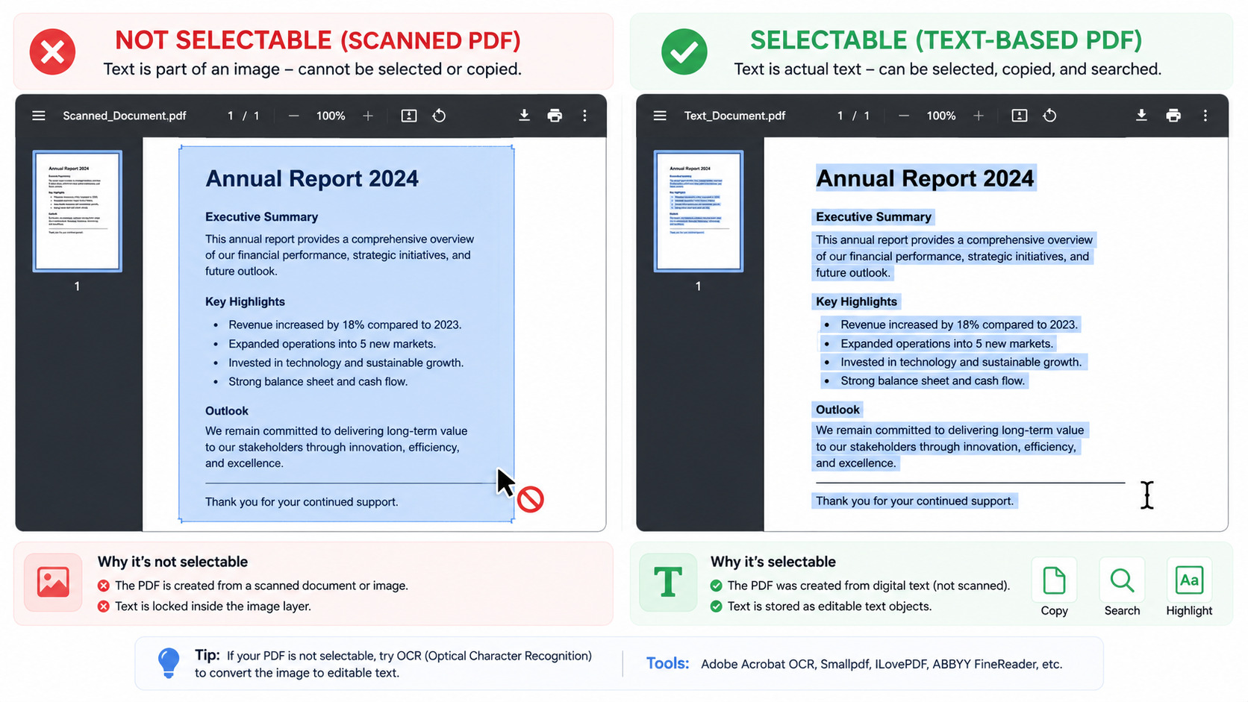
Task: Click the thank you line in scanned document
Action: [x=302, y=502]
